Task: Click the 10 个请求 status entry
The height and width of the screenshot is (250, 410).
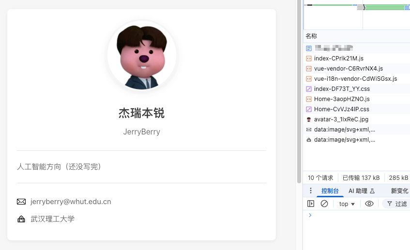Action: click(x=320, y=178)
